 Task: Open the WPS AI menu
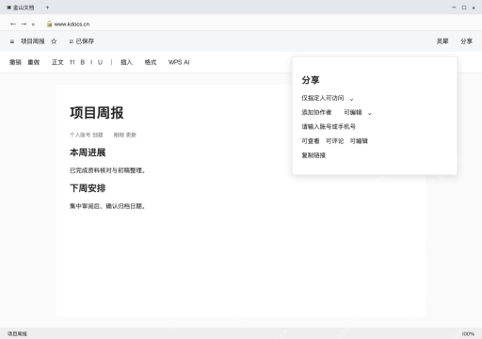179,62
